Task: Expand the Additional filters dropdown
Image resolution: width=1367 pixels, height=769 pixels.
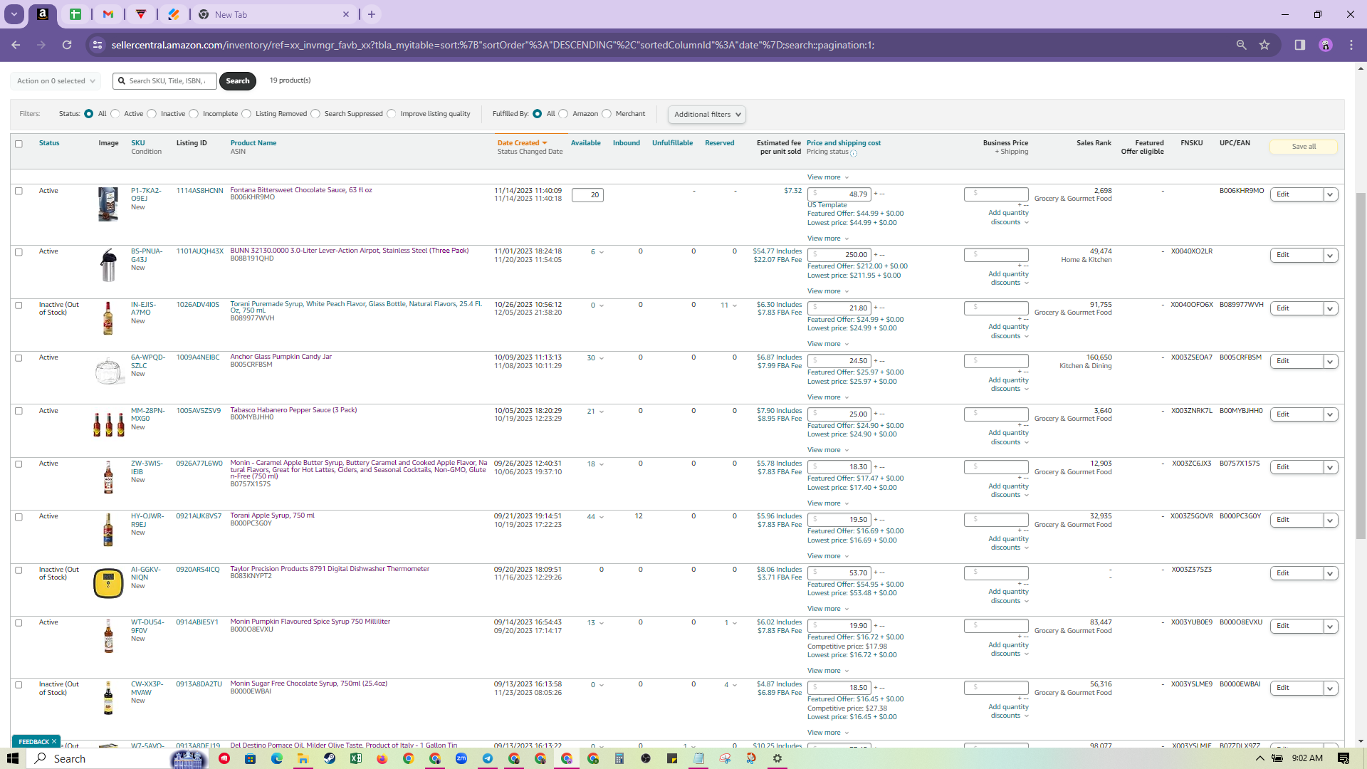Action: click(707, 115)
